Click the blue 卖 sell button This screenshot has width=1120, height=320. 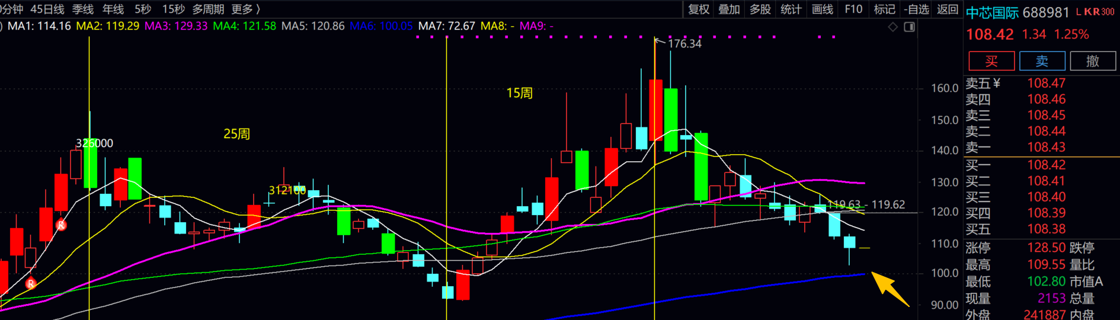point(1042,60)
